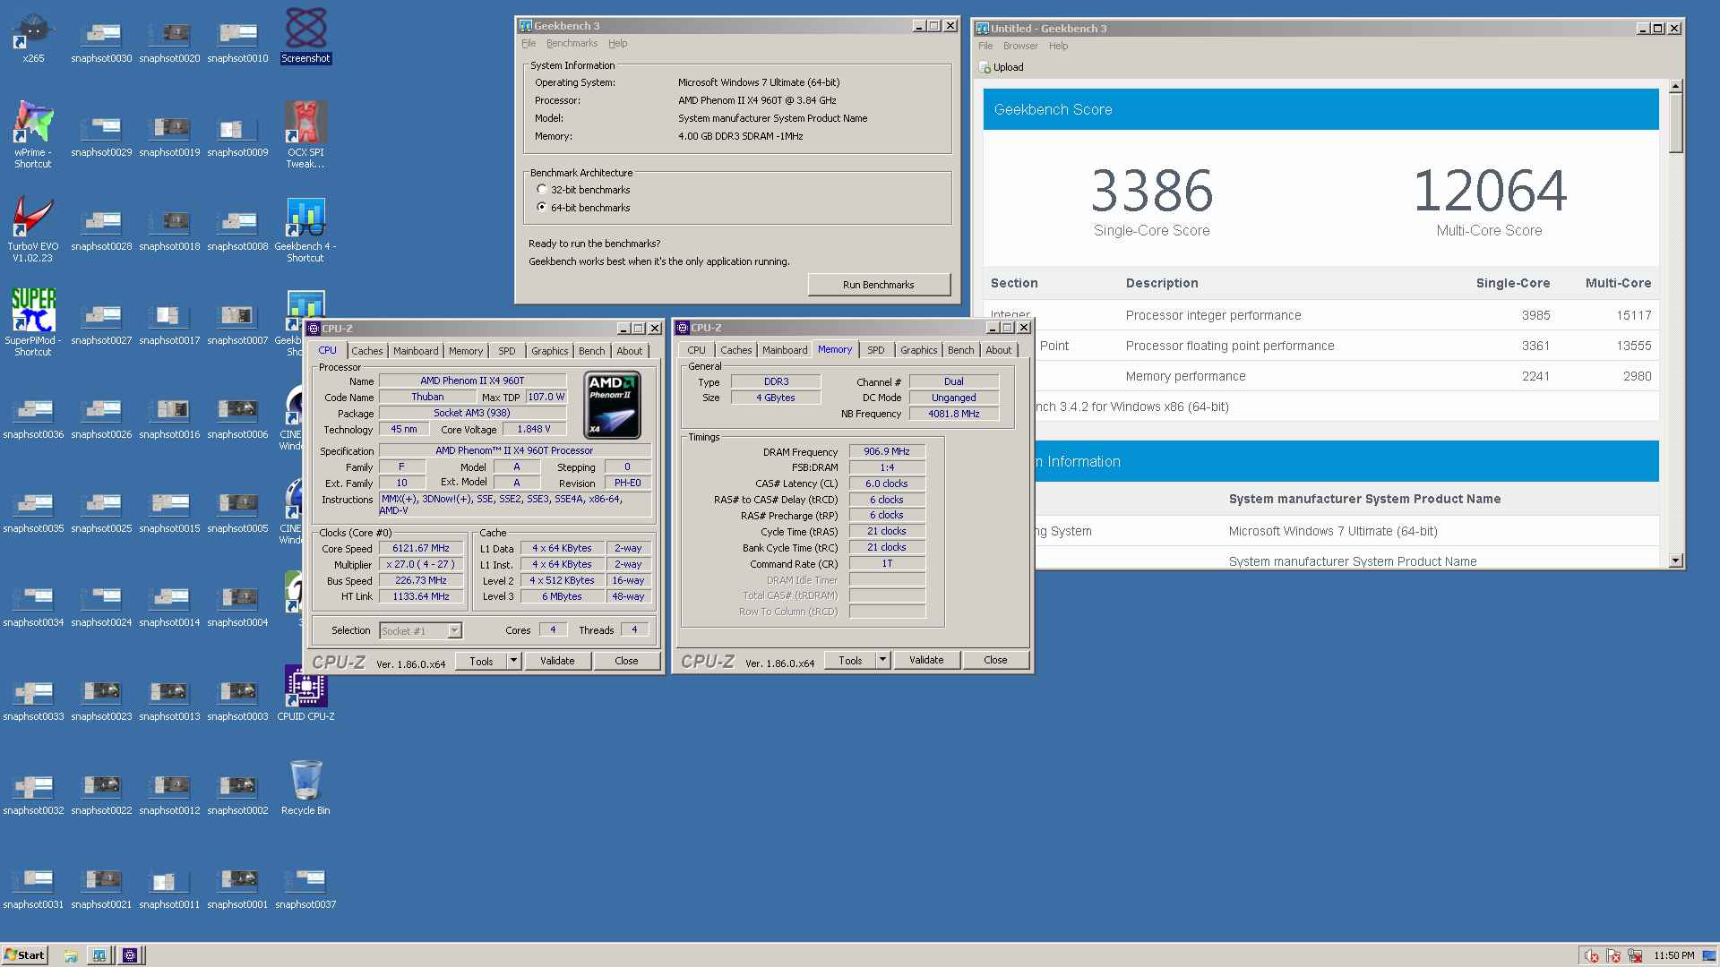Viewport: 1720px width, 967px height.
Task: Launch TurboV EVO V1.02.23 from desktop
Action: (33, 229)
